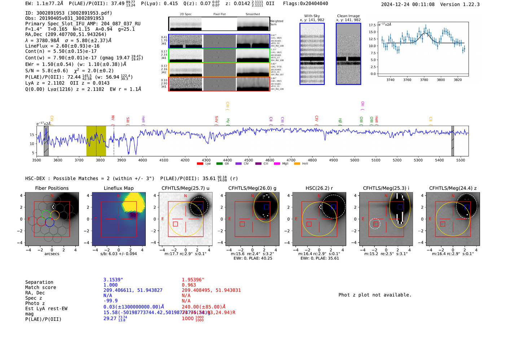Click the red 240.00(±85.00)Å value
505x344 pixels.
[204, 306]
